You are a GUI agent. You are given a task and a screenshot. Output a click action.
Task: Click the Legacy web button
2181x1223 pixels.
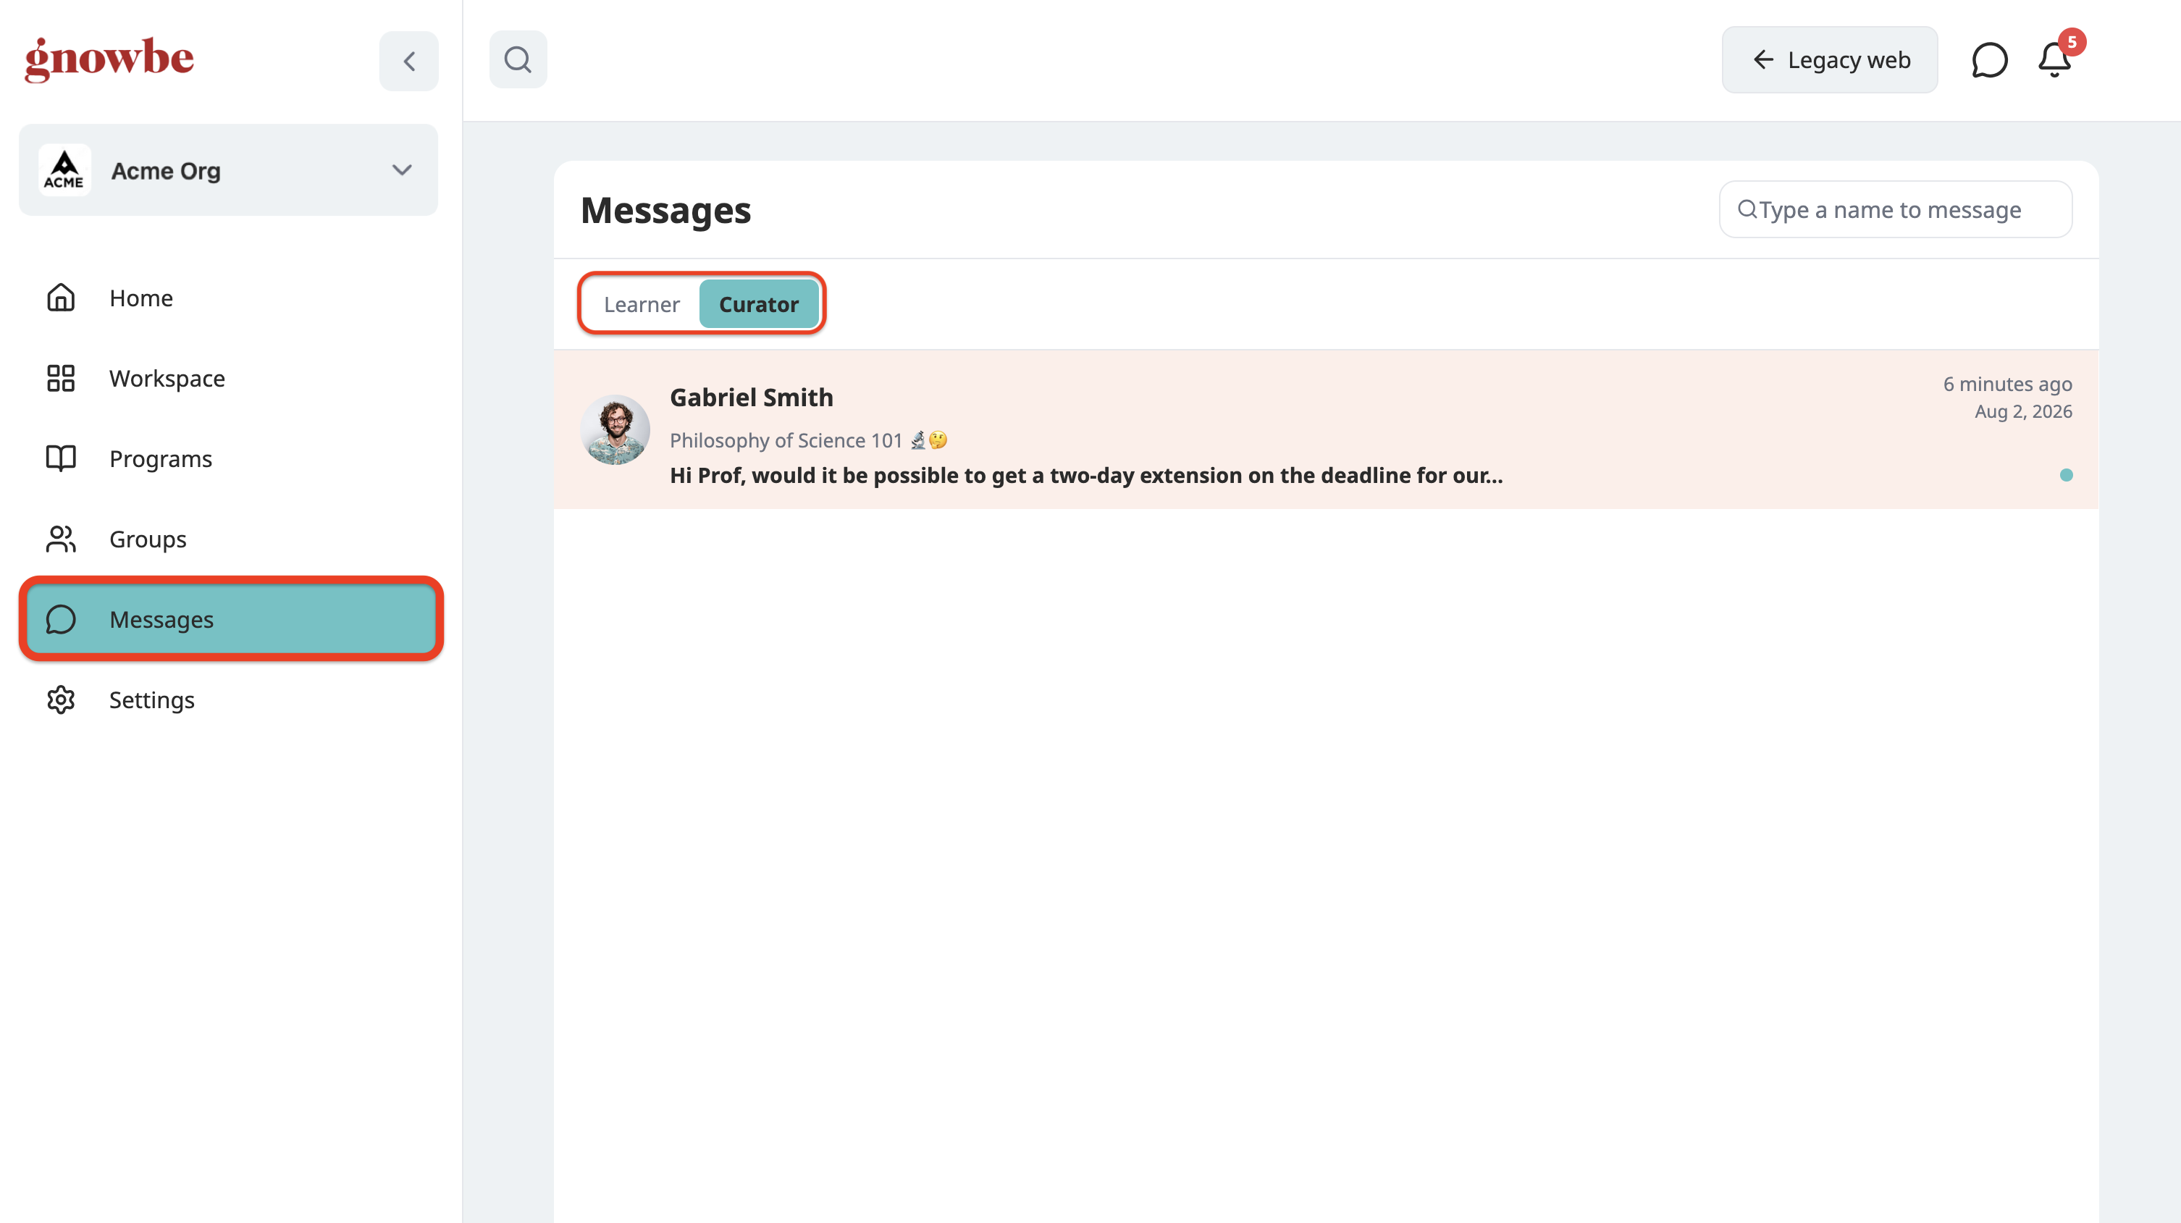(x=1830, y=60)
